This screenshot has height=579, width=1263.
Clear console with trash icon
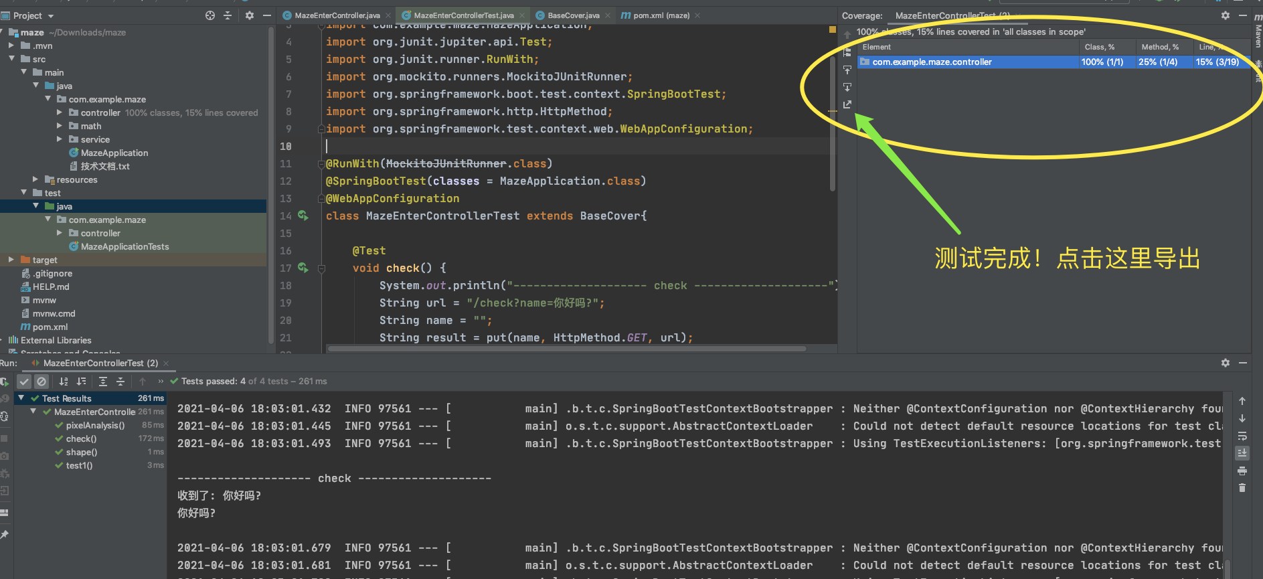[x=1242, y=488]
